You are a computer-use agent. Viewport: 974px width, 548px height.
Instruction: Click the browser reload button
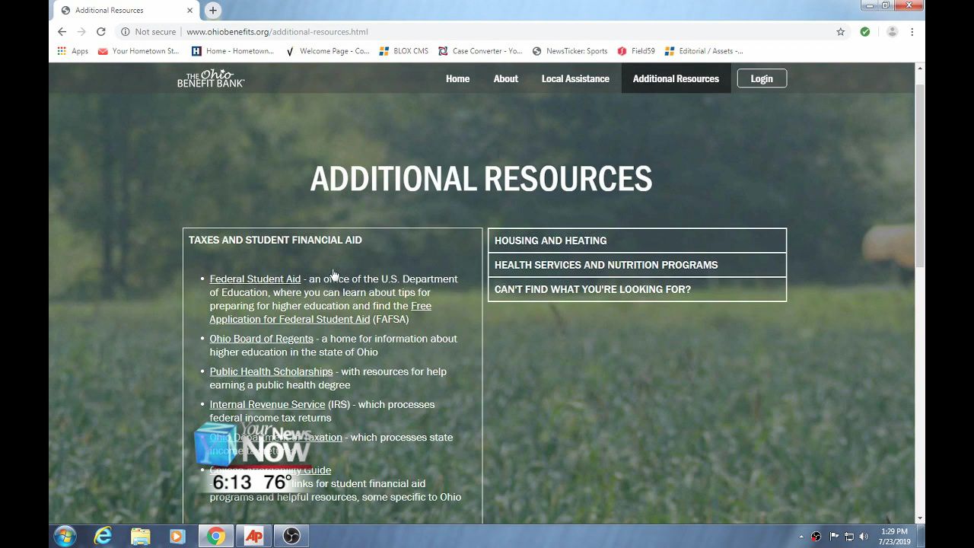[100, 32]
